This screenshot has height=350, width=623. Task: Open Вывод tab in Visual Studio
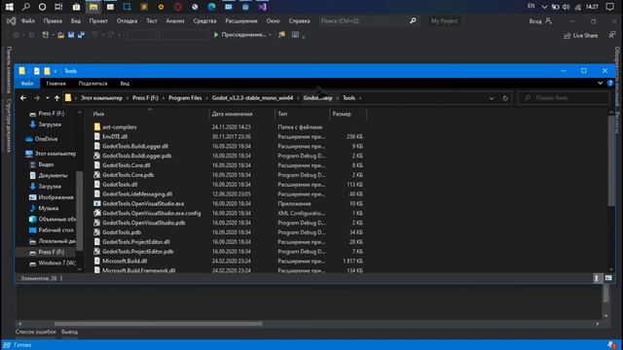[69, 332]
